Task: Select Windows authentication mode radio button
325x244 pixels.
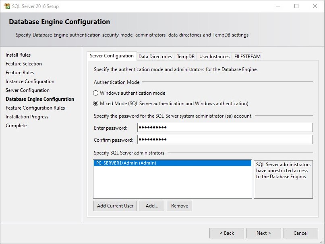Action: (96, 93)
